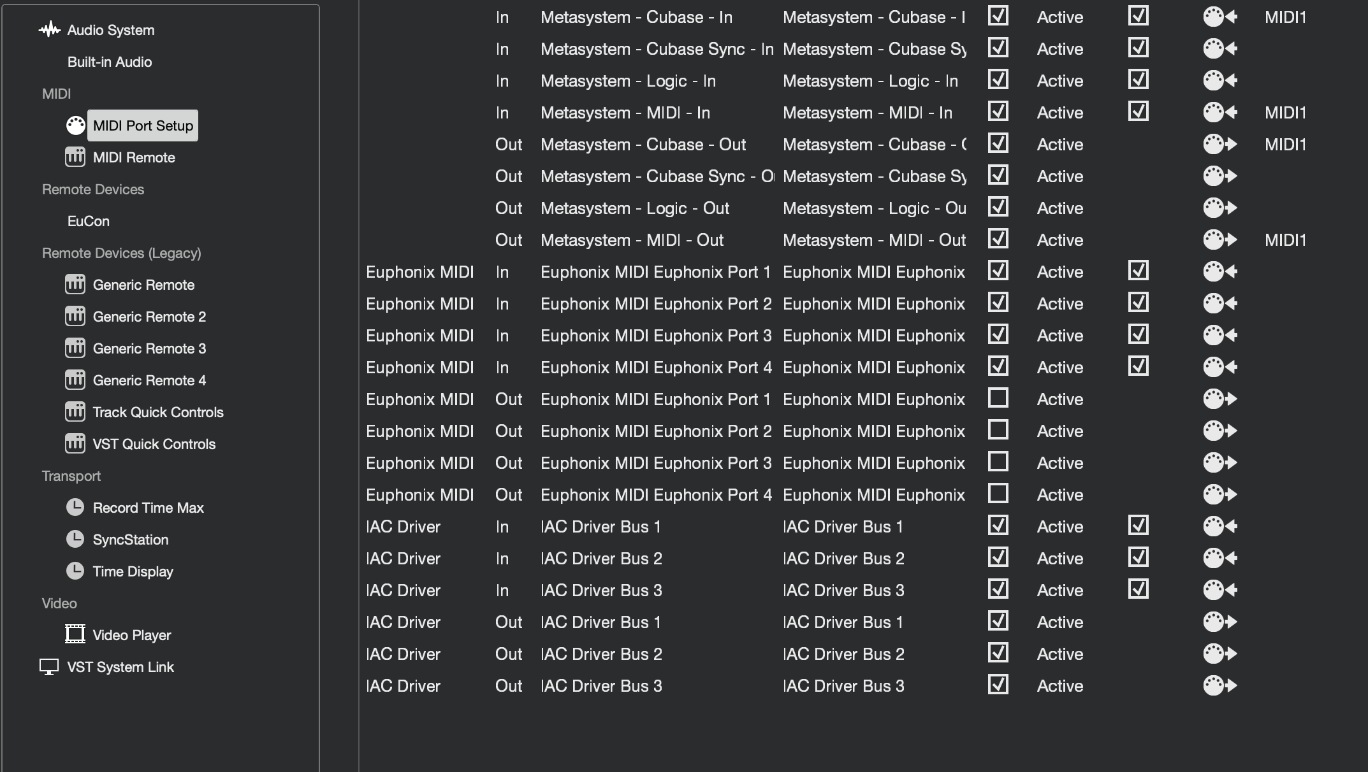
Task: Click MIDI input icon for IAC Driver Bus 1
Action: (x=1219, y=527)
